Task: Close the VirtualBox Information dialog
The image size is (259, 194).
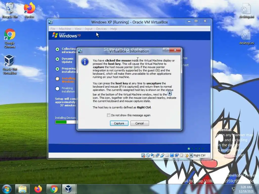Action: click(x=175, y=50)
